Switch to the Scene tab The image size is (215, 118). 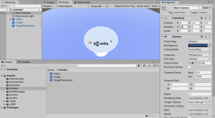pos(49,2)
